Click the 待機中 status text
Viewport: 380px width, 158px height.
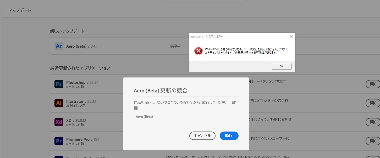tap(175, 46)
